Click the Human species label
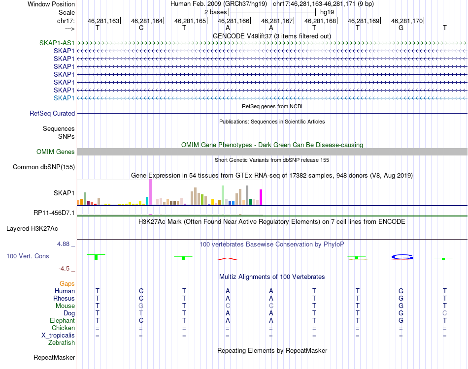This screenshot has width=468, height=369. [65, 291]
